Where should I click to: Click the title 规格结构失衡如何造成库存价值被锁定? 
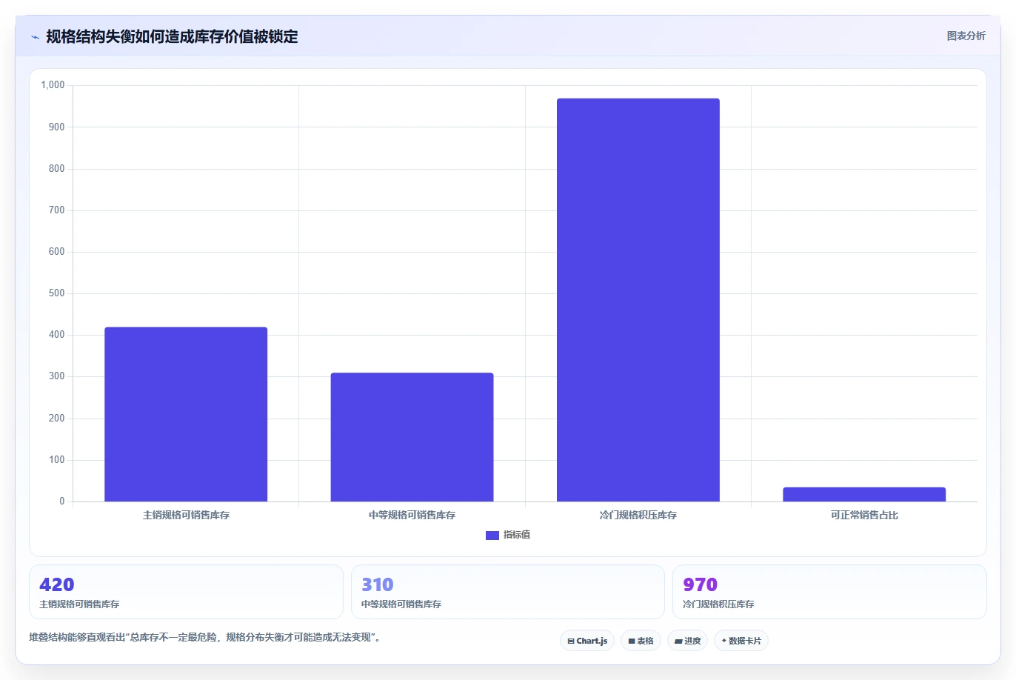[172, 36]
